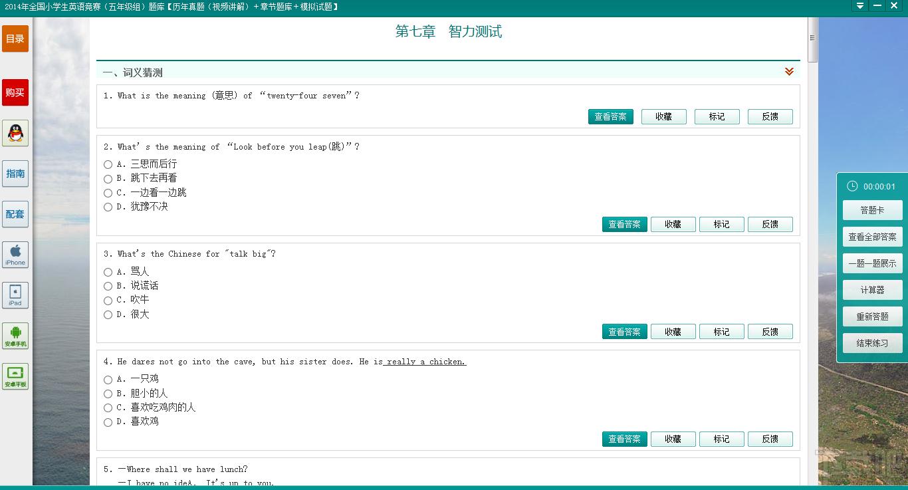Image resolution: width=908 pixels, height=490 pixels.
Task: Open the 指南 guide icon
Action: tap(15, 174)
